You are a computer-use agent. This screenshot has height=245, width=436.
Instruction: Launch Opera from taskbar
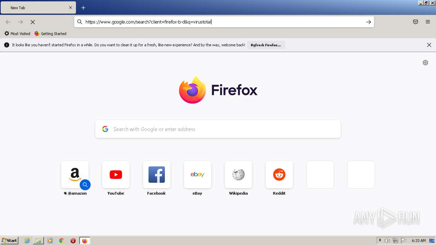click(73, 241)
